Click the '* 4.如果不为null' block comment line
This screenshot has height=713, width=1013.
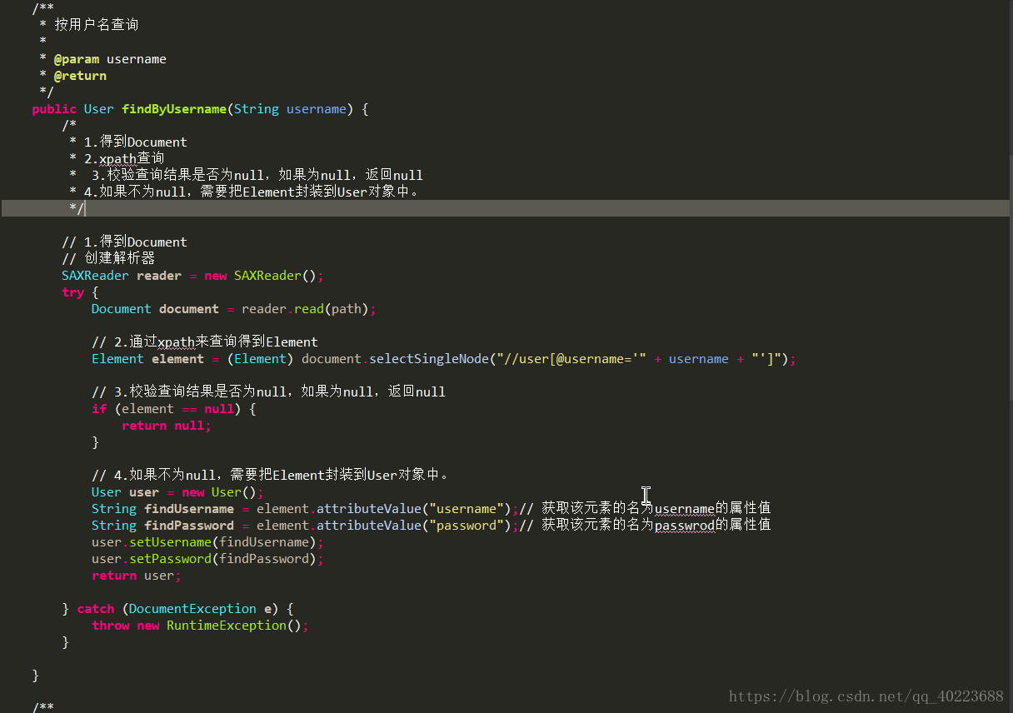(x=244, y=192)
